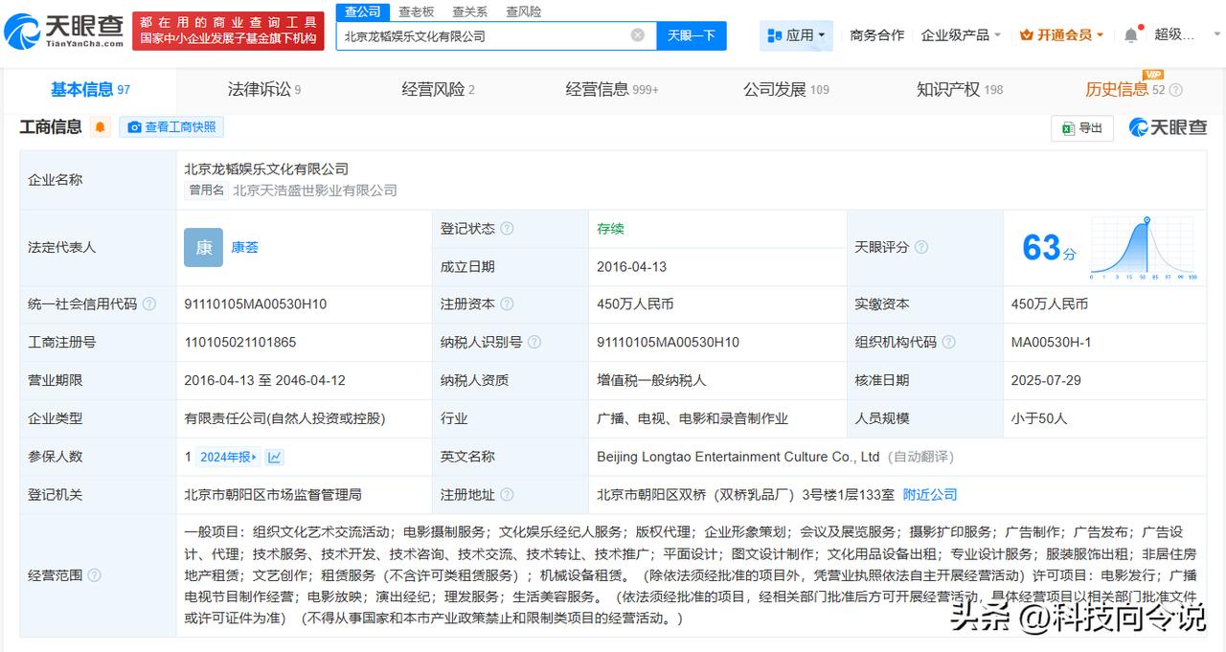The height and width of the screenshot is (652, 1226).
Task: Click the 63分 score value
Action: (1049, 248)
